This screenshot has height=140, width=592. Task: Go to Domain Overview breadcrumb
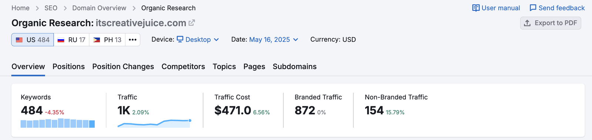(x=99, y=8)
